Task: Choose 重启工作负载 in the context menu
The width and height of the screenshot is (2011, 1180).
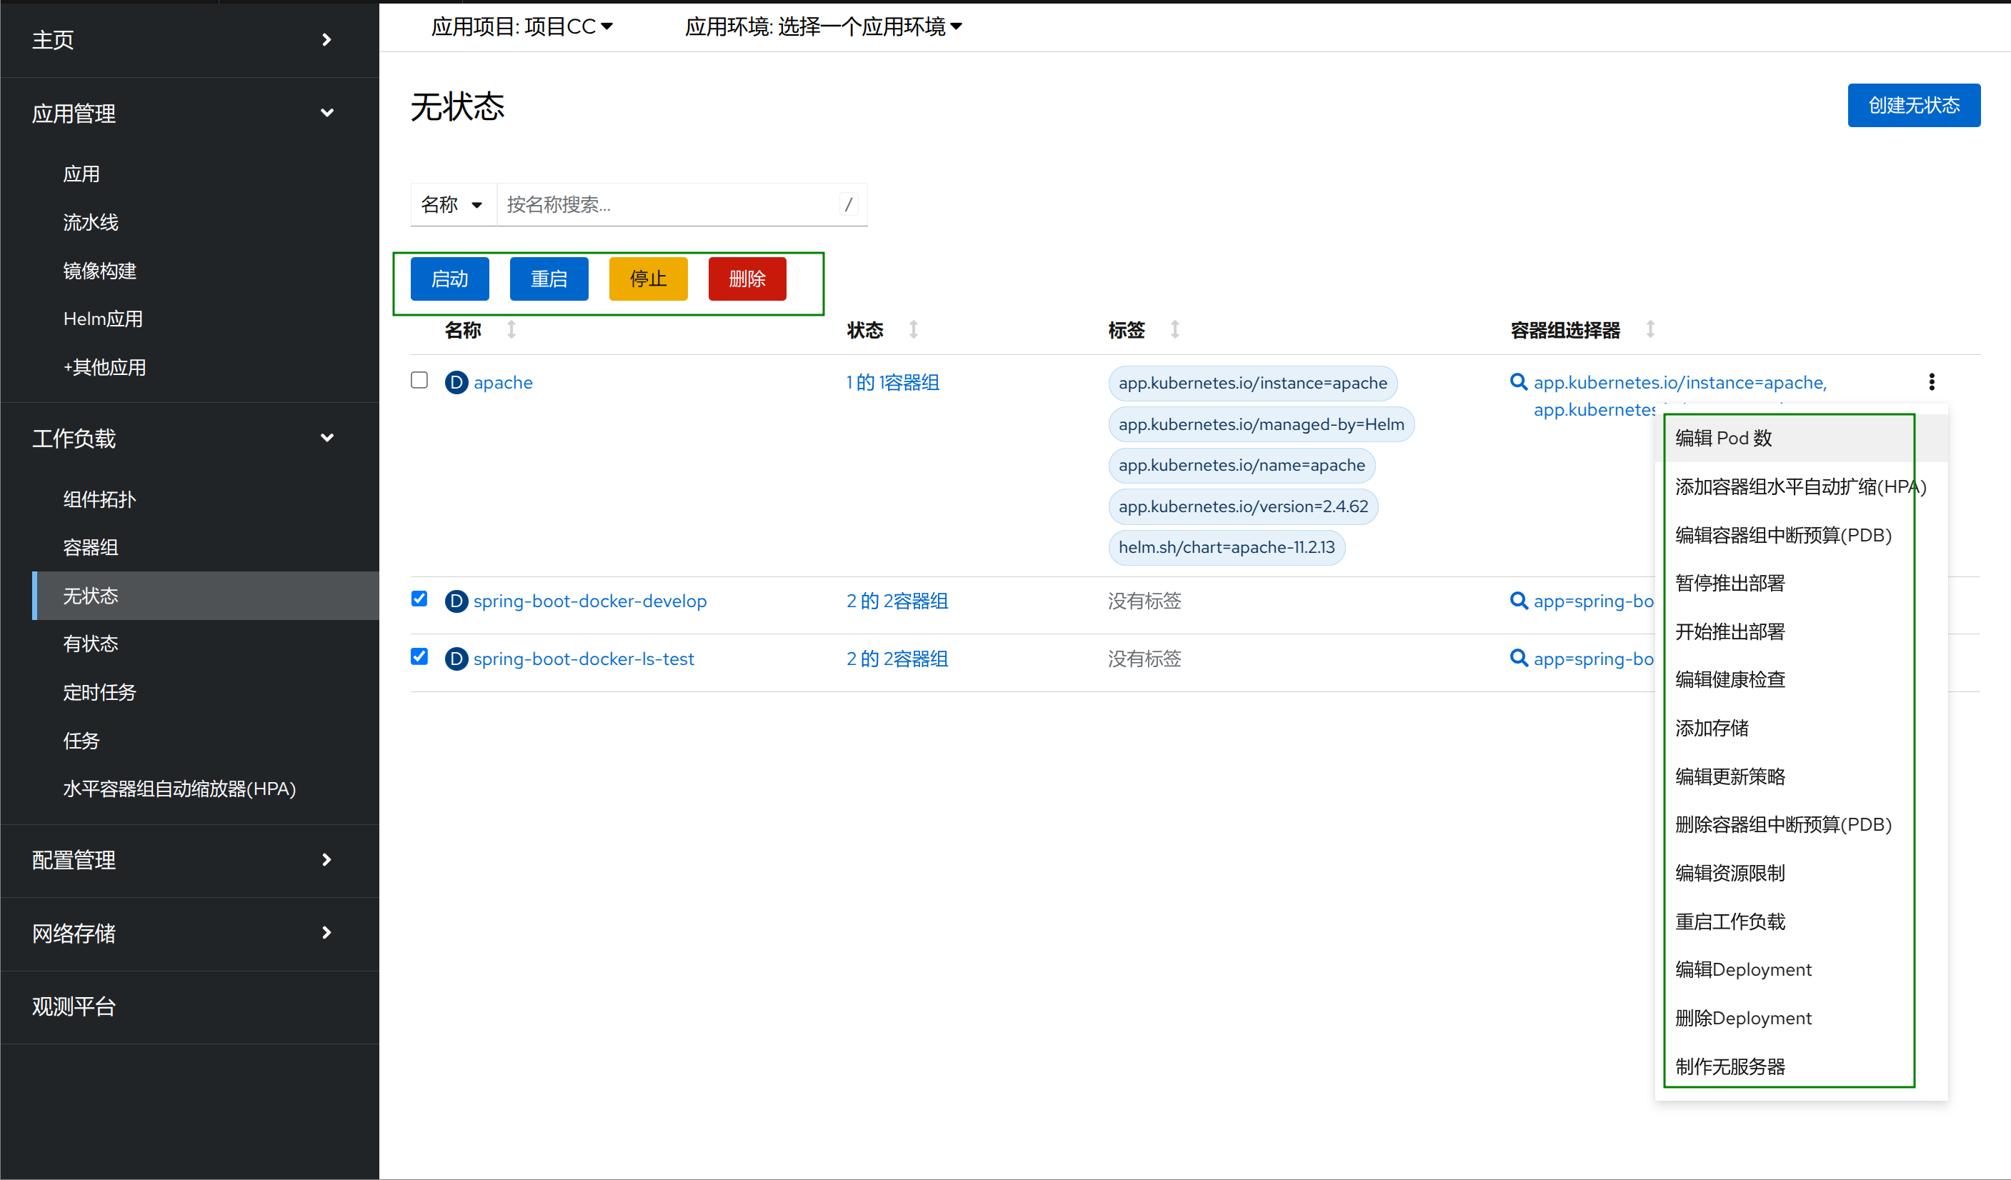Action: point(1730,921)
